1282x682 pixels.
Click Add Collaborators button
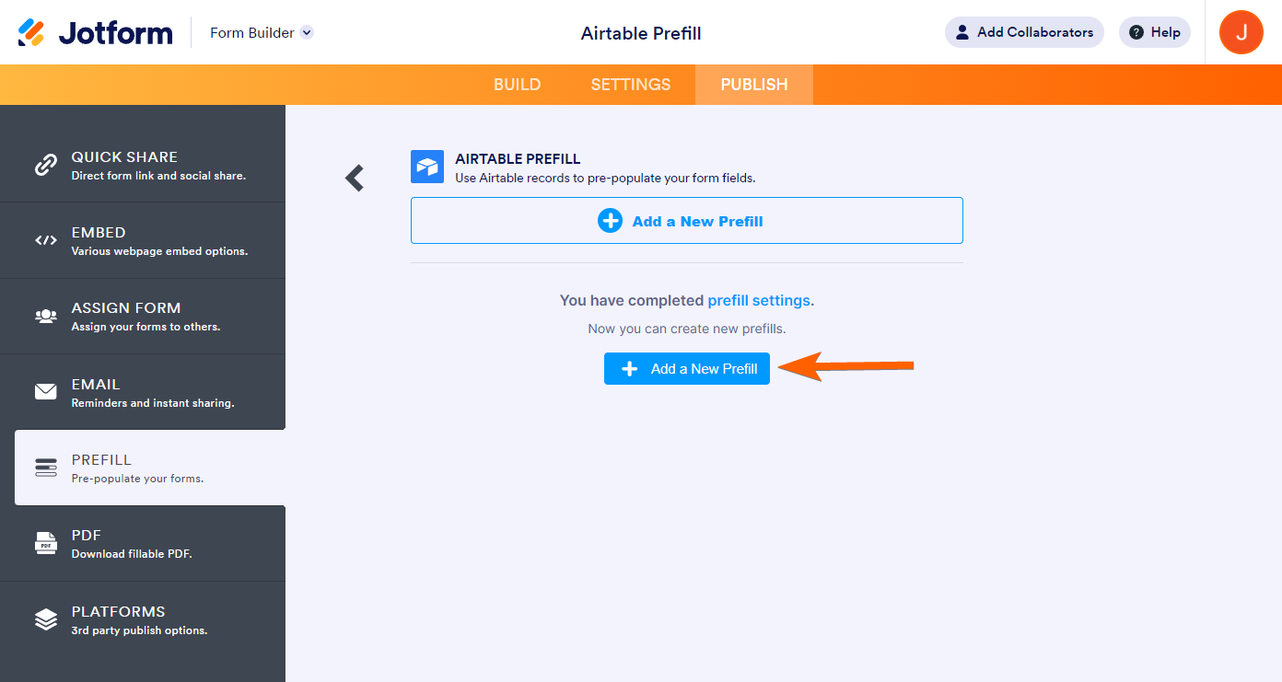click(x=1024, y=32)
